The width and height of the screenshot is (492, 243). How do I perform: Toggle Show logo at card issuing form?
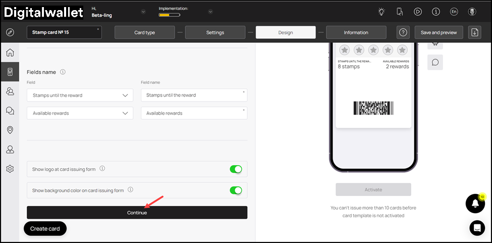tap(236, 169)
